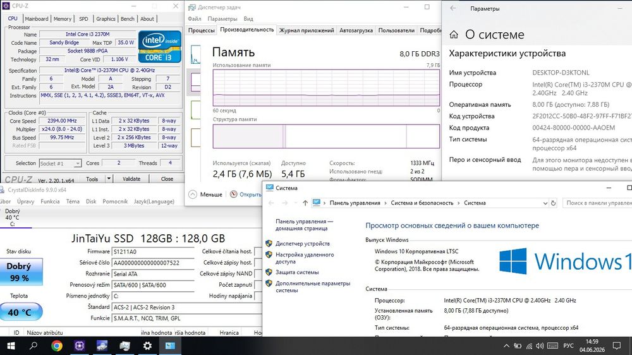Expand the Tools dropdown arrow in CPU-Z
Viewport: 632px width, 355px height.
pos(109,179)
